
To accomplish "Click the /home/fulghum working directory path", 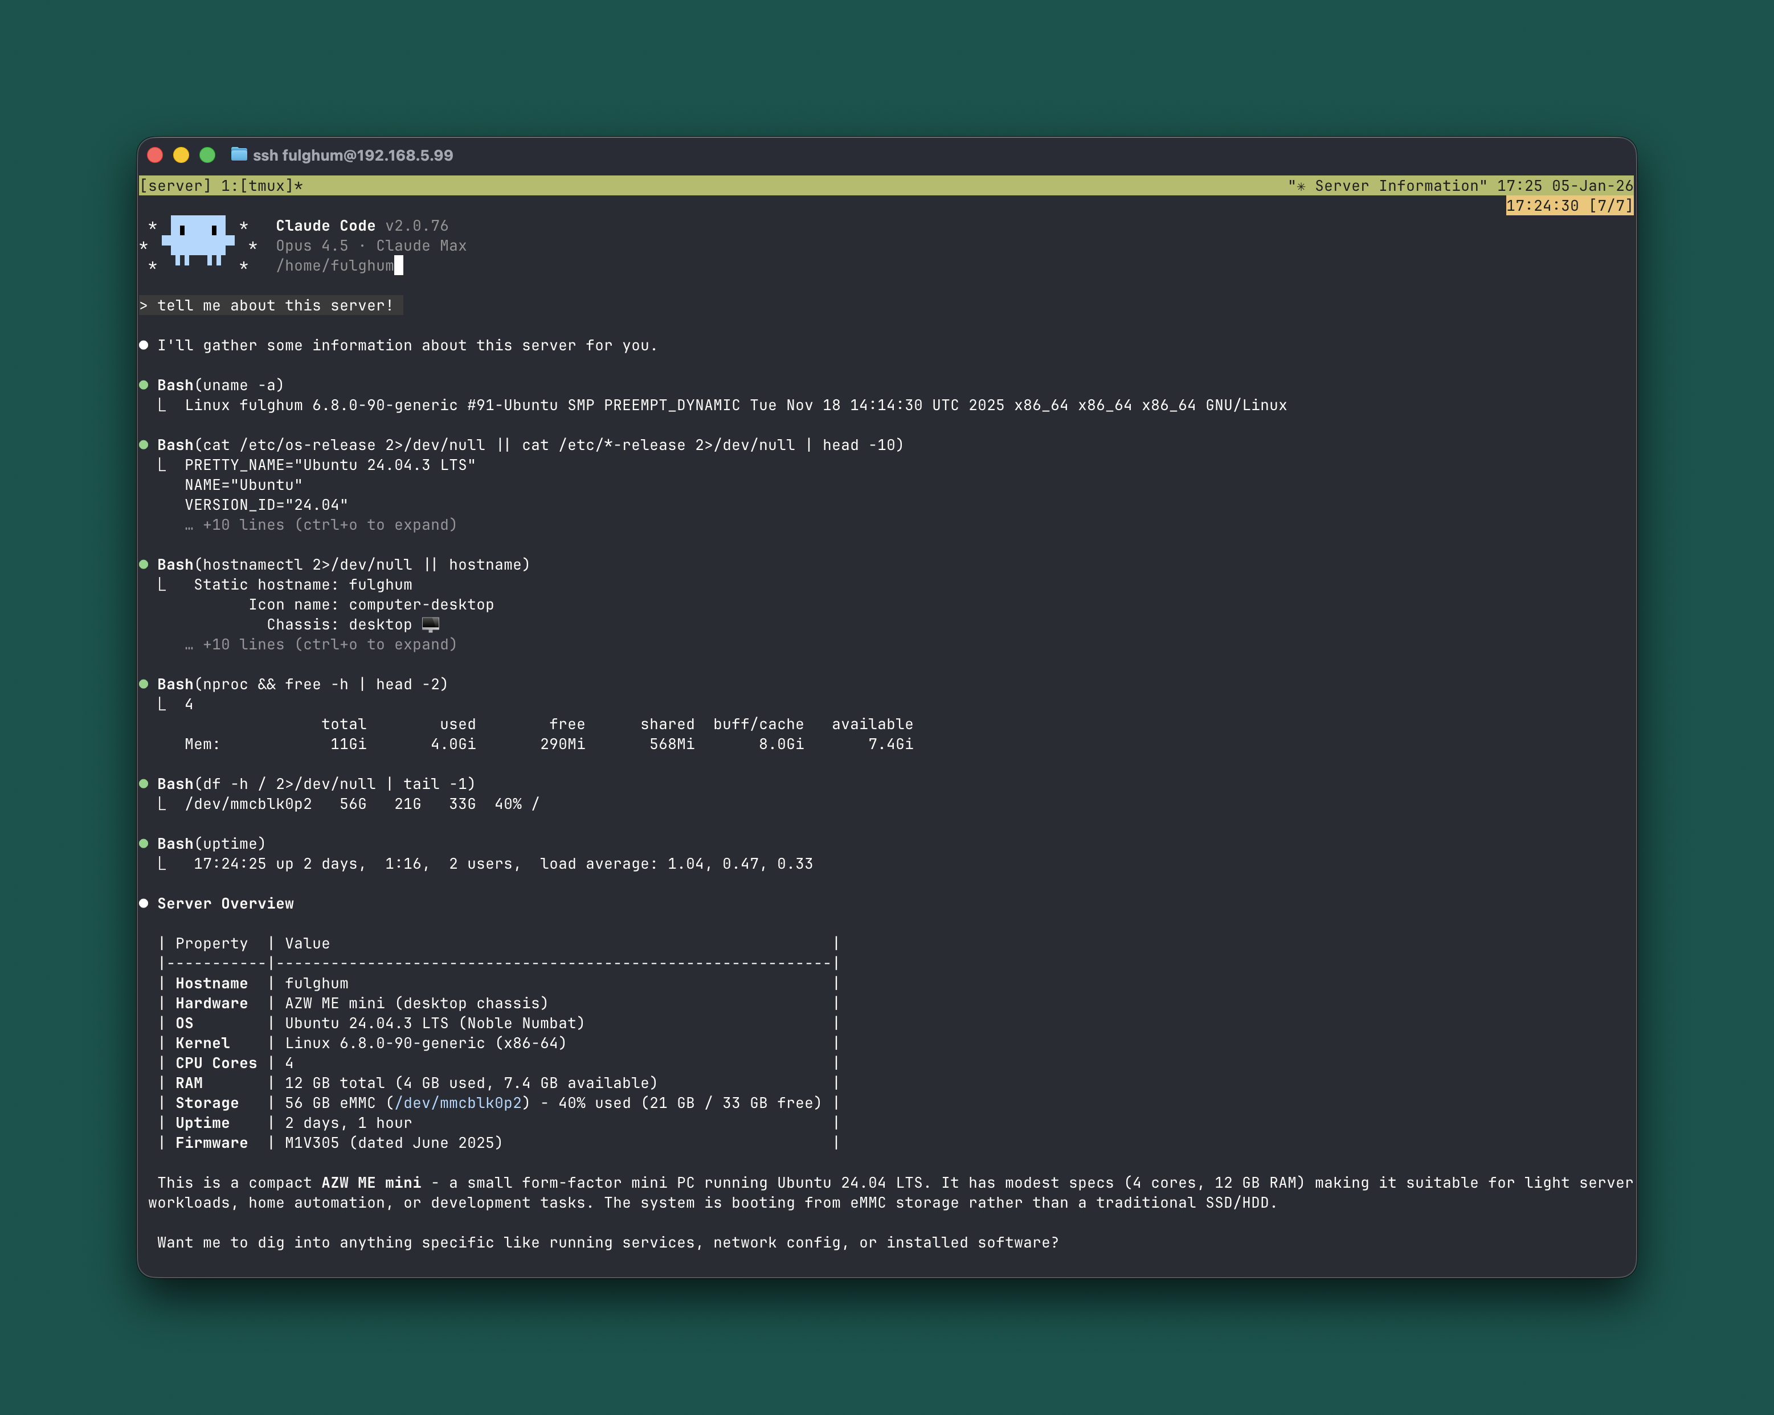I will (x=334, y=265).
